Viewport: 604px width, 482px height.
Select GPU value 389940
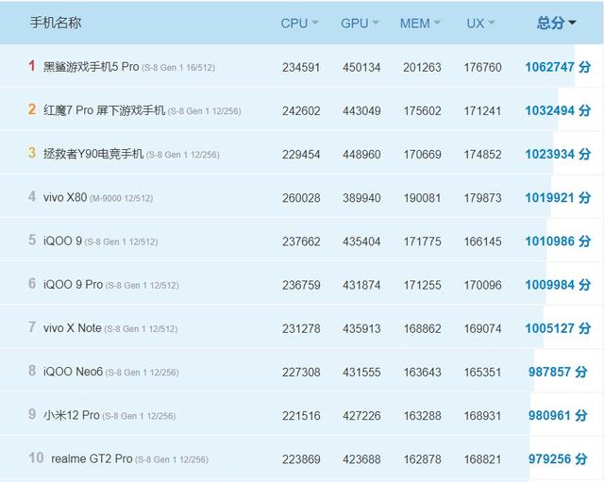tap(361, 198)
